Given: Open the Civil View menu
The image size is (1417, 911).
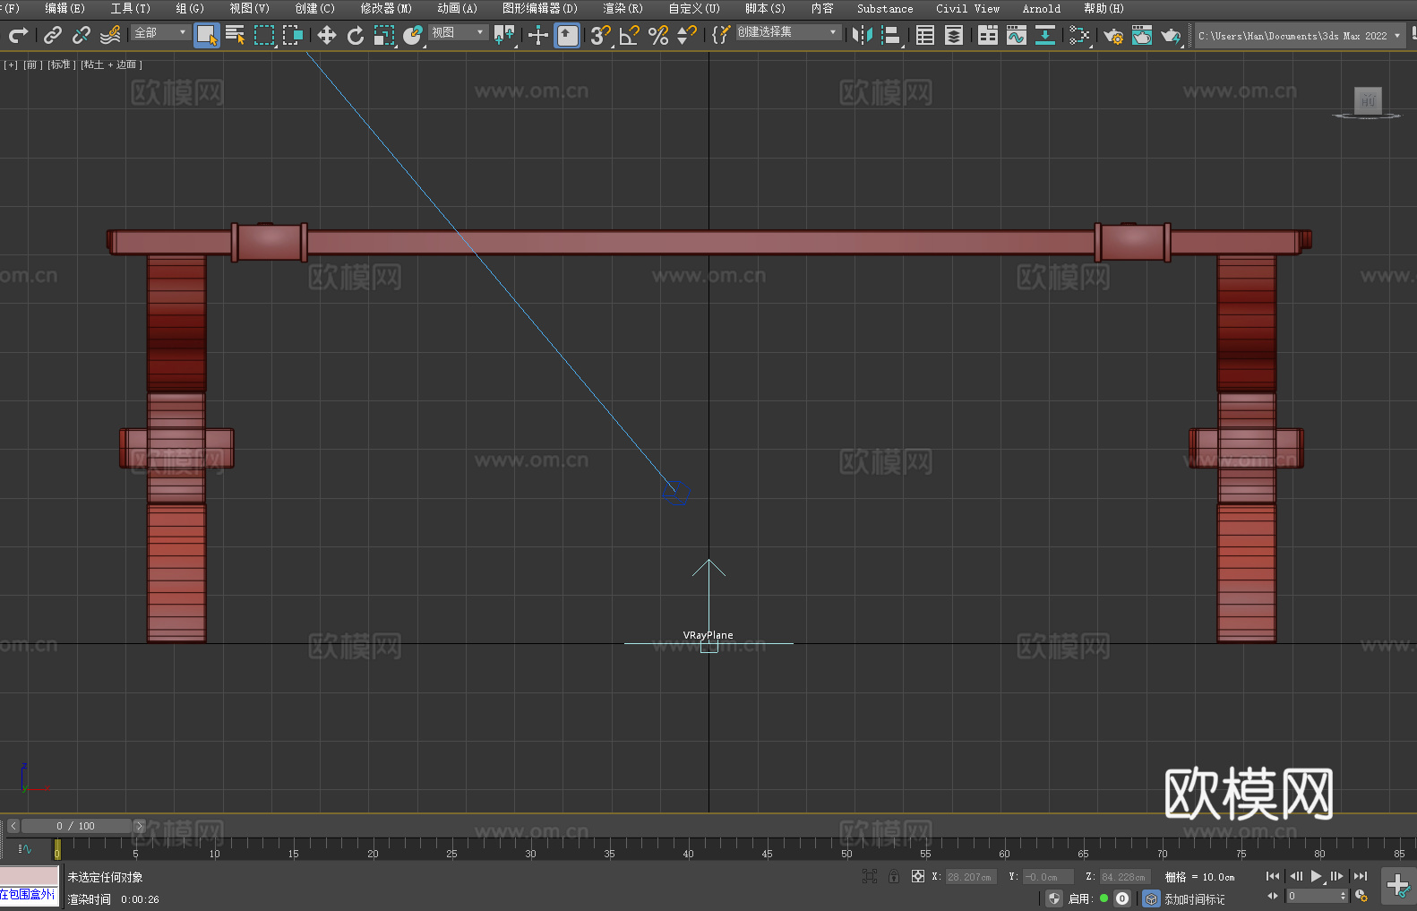Looking at the screenshot, I should pyautogui.click(x=967, y=8).
